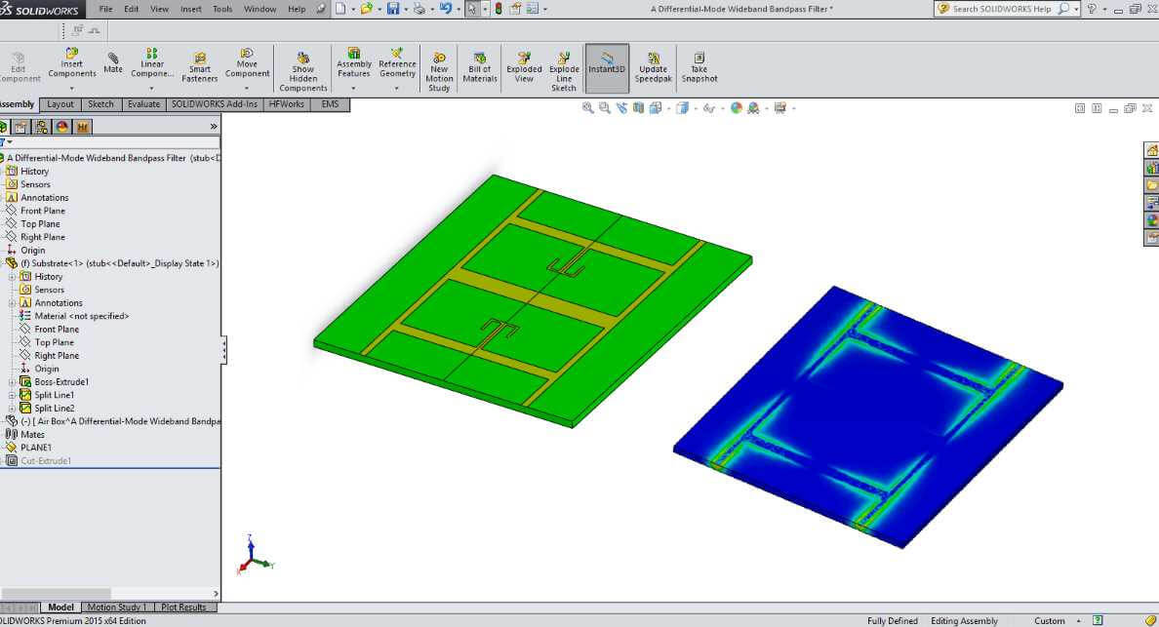Click Update Speedpak in the toolbar
1159x627 pixels.
pyautogui.click(x=653, y=66)
